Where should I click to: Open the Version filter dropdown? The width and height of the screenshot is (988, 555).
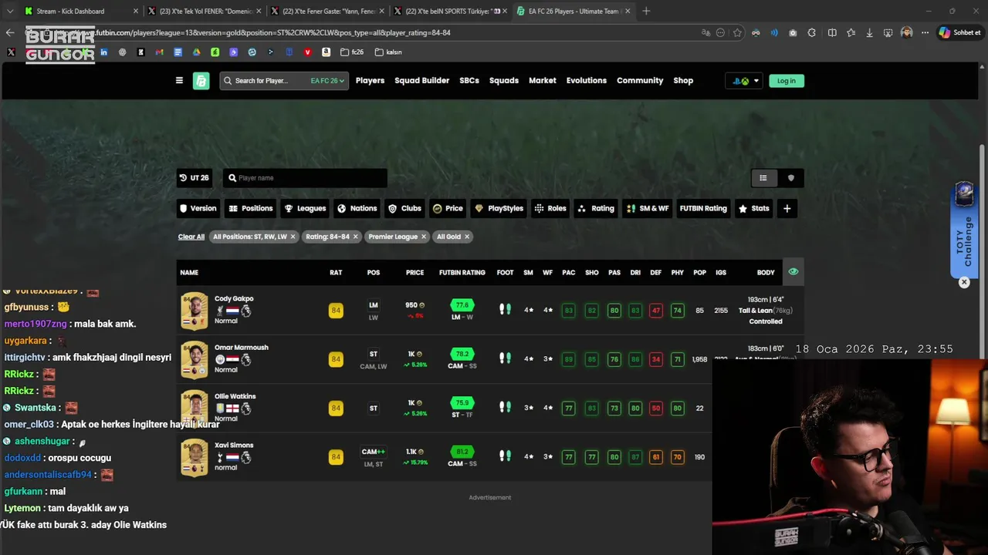[x=198, y=208]
